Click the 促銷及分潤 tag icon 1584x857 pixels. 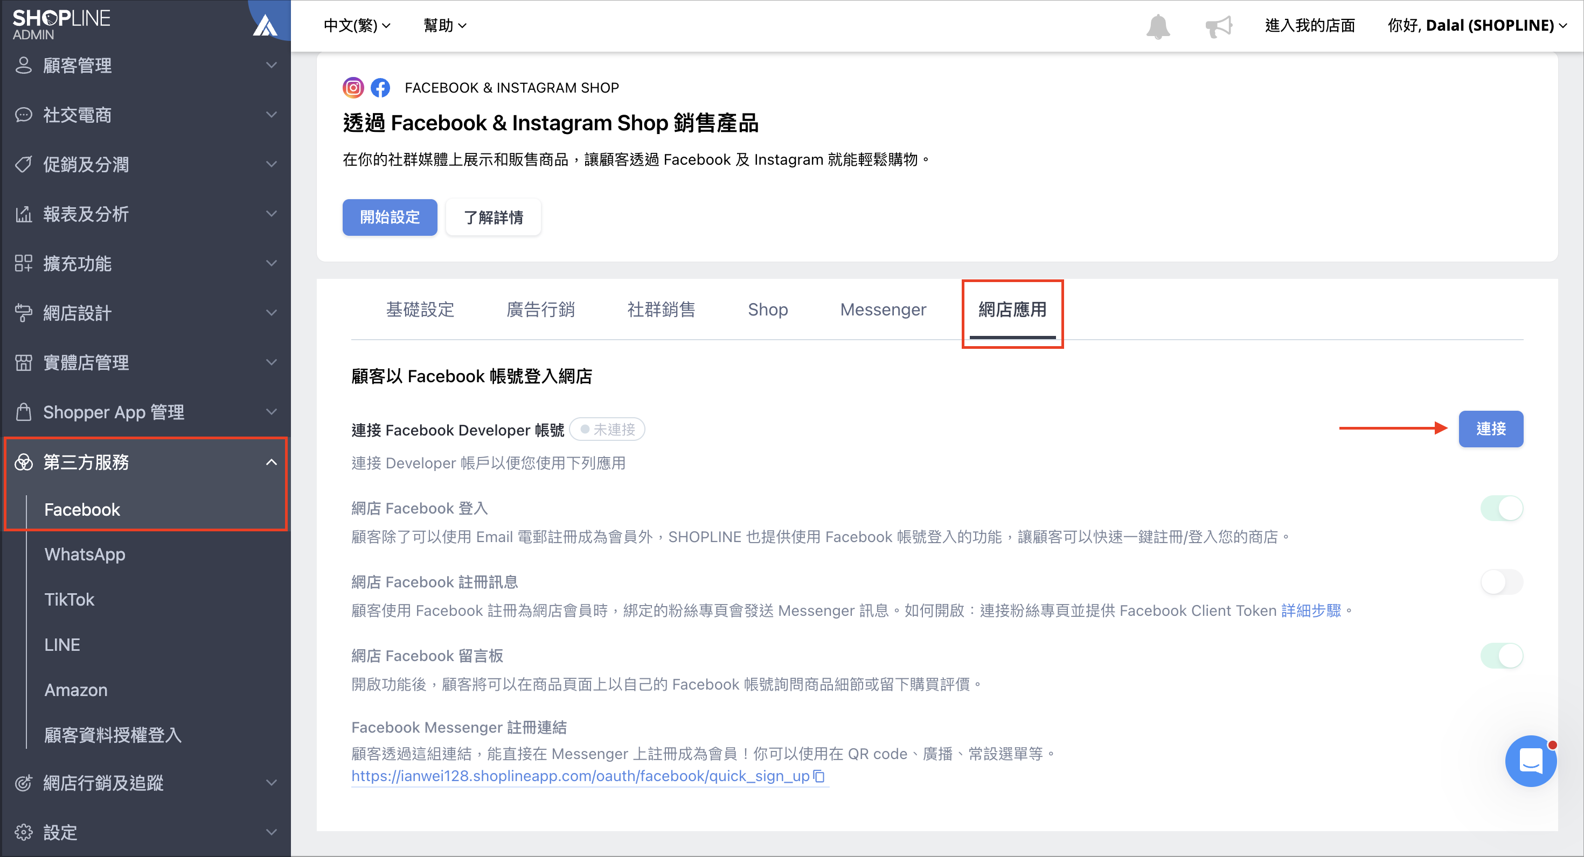(23, 164)
